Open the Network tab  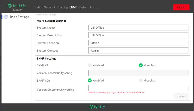click(x=50, y=7)
